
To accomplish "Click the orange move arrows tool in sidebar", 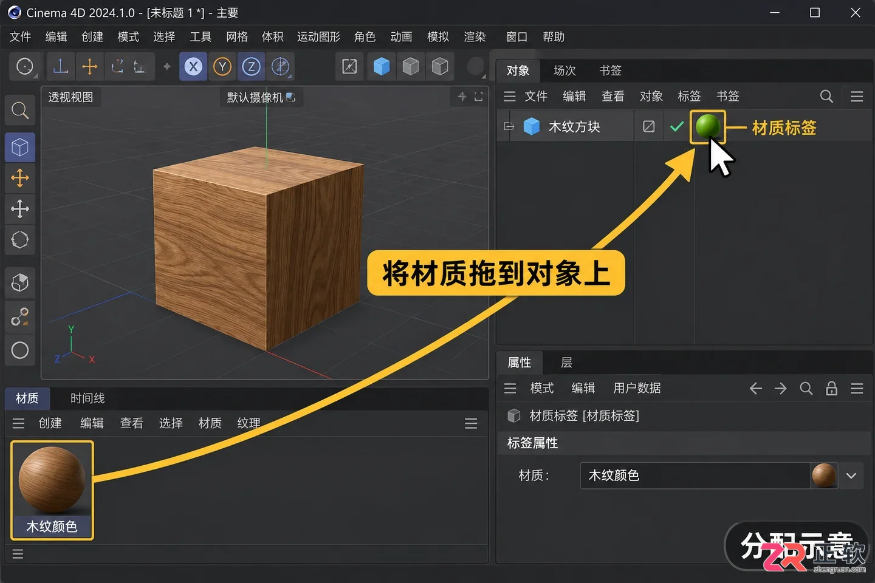I will pyautogui.click(x=20, y=178).
